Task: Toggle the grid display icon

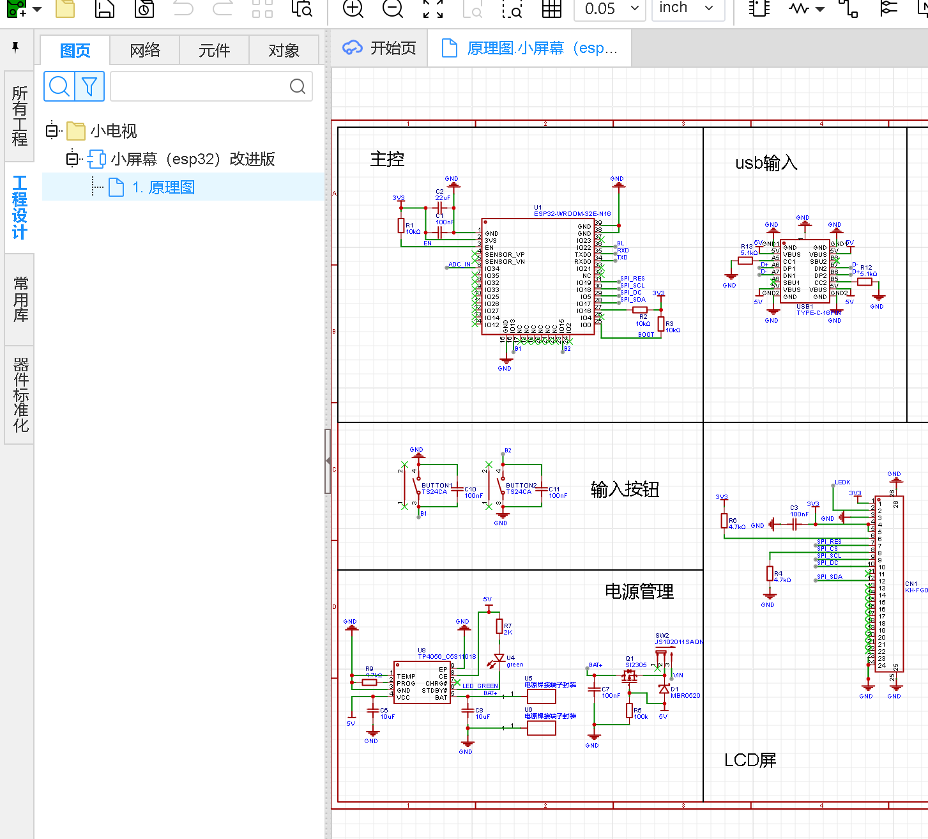Action: pyautogui.click(x=551, y=8)
